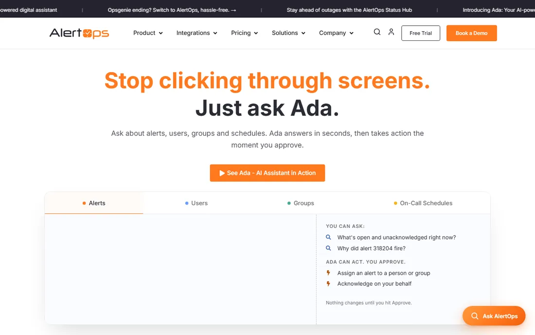Click the play icon in See Ada button
The height and width of the screenshot is (335, 535).
click(x=222, y=173)
